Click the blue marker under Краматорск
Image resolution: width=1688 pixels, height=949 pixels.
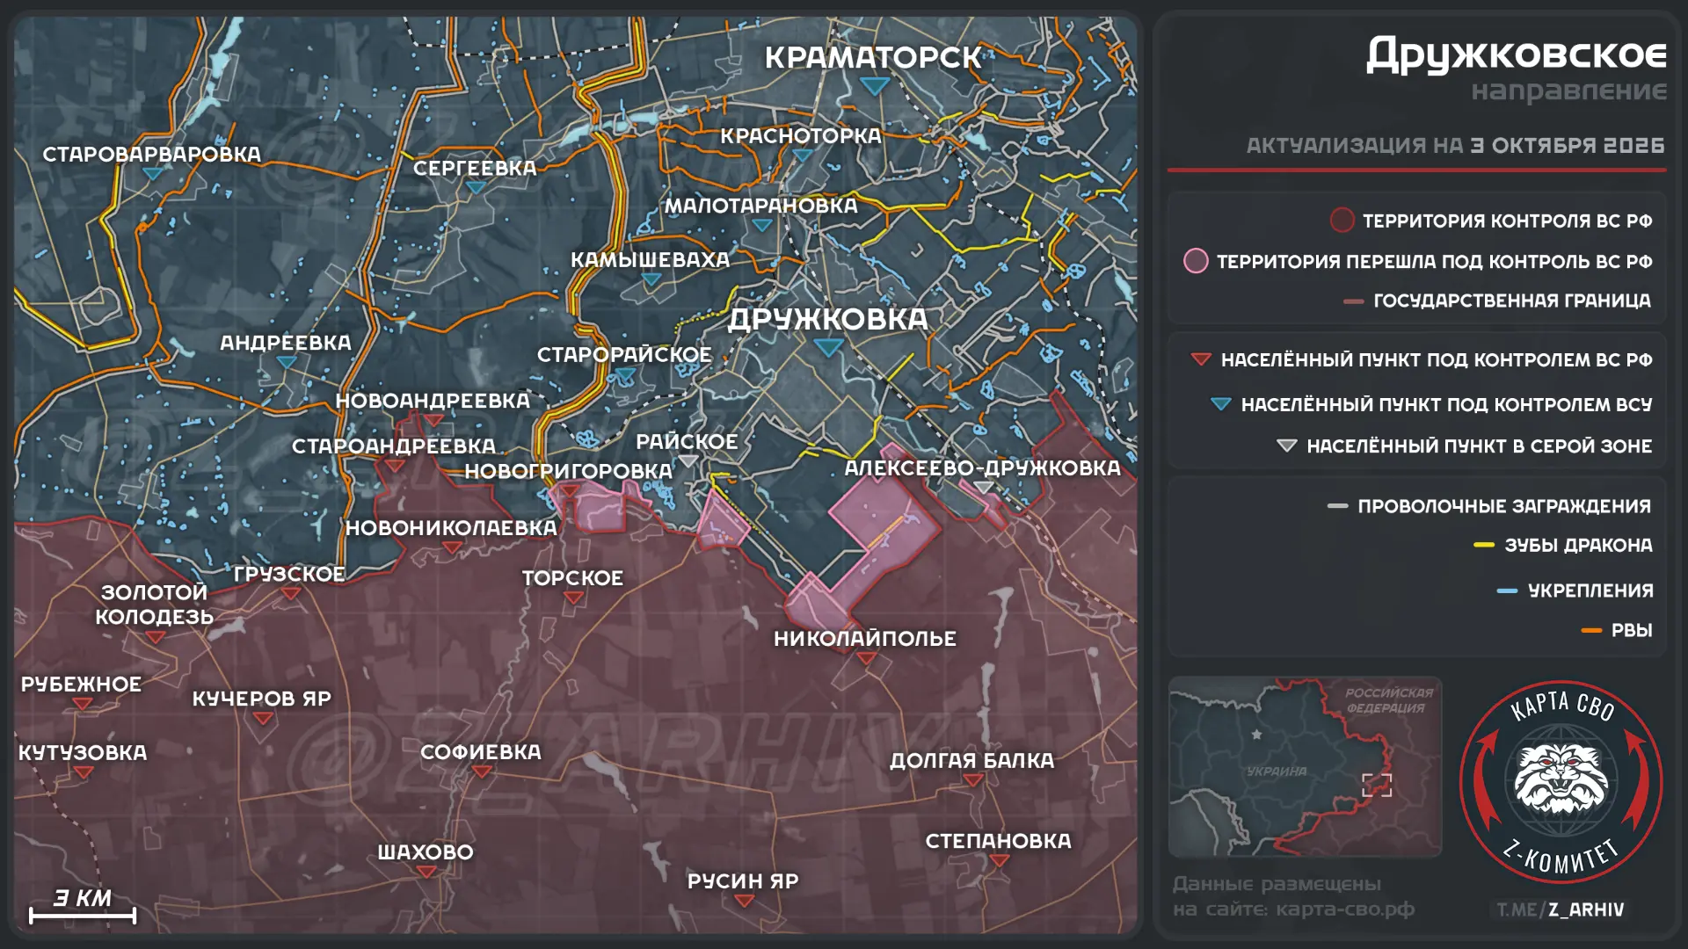pos(875,86)
